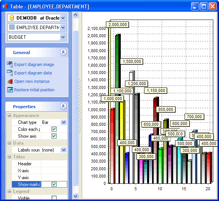Click the 1,000,000 mark label
219x201 pixels.
pos(113,99)
